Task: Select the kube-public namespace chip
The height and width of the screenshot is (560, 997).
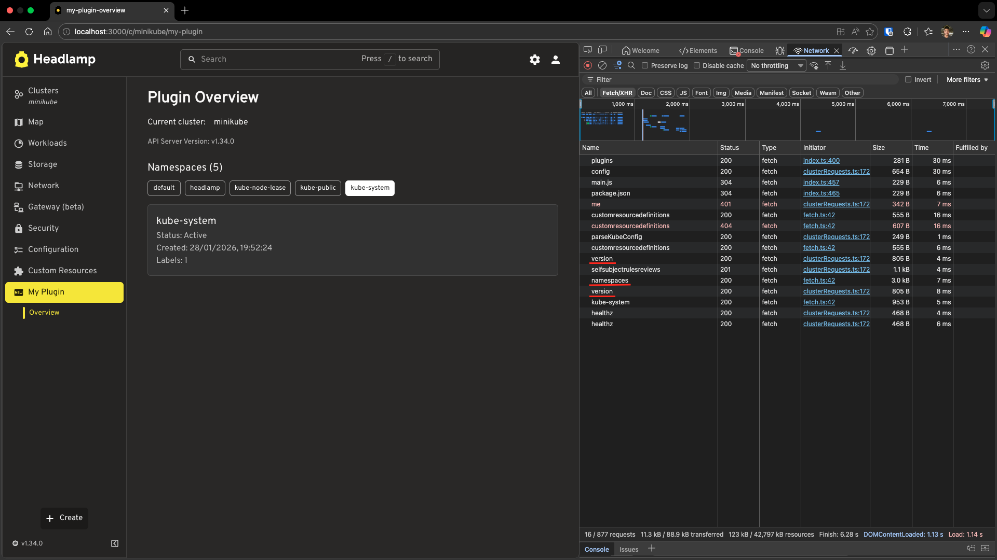Action: (x=317, y=188)
